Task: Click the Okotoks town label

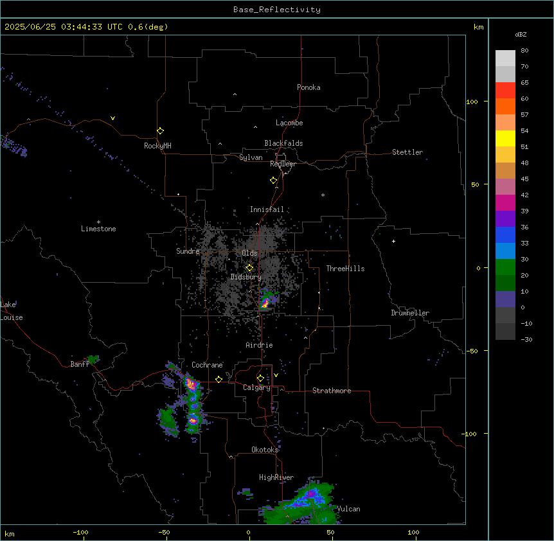Action: pos(265,450)
